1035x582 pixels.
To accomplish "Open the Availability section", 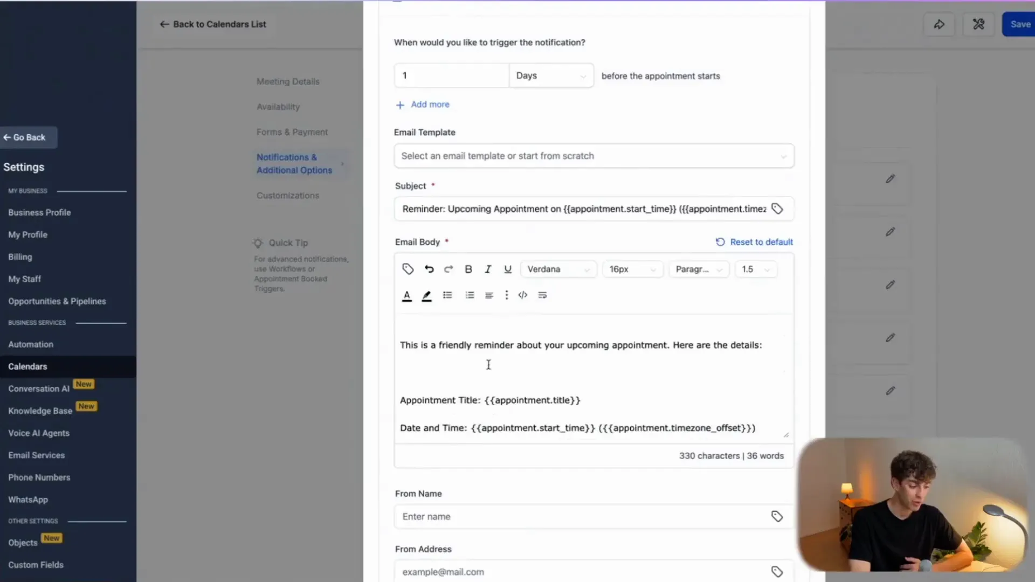I will coord(278,107).
